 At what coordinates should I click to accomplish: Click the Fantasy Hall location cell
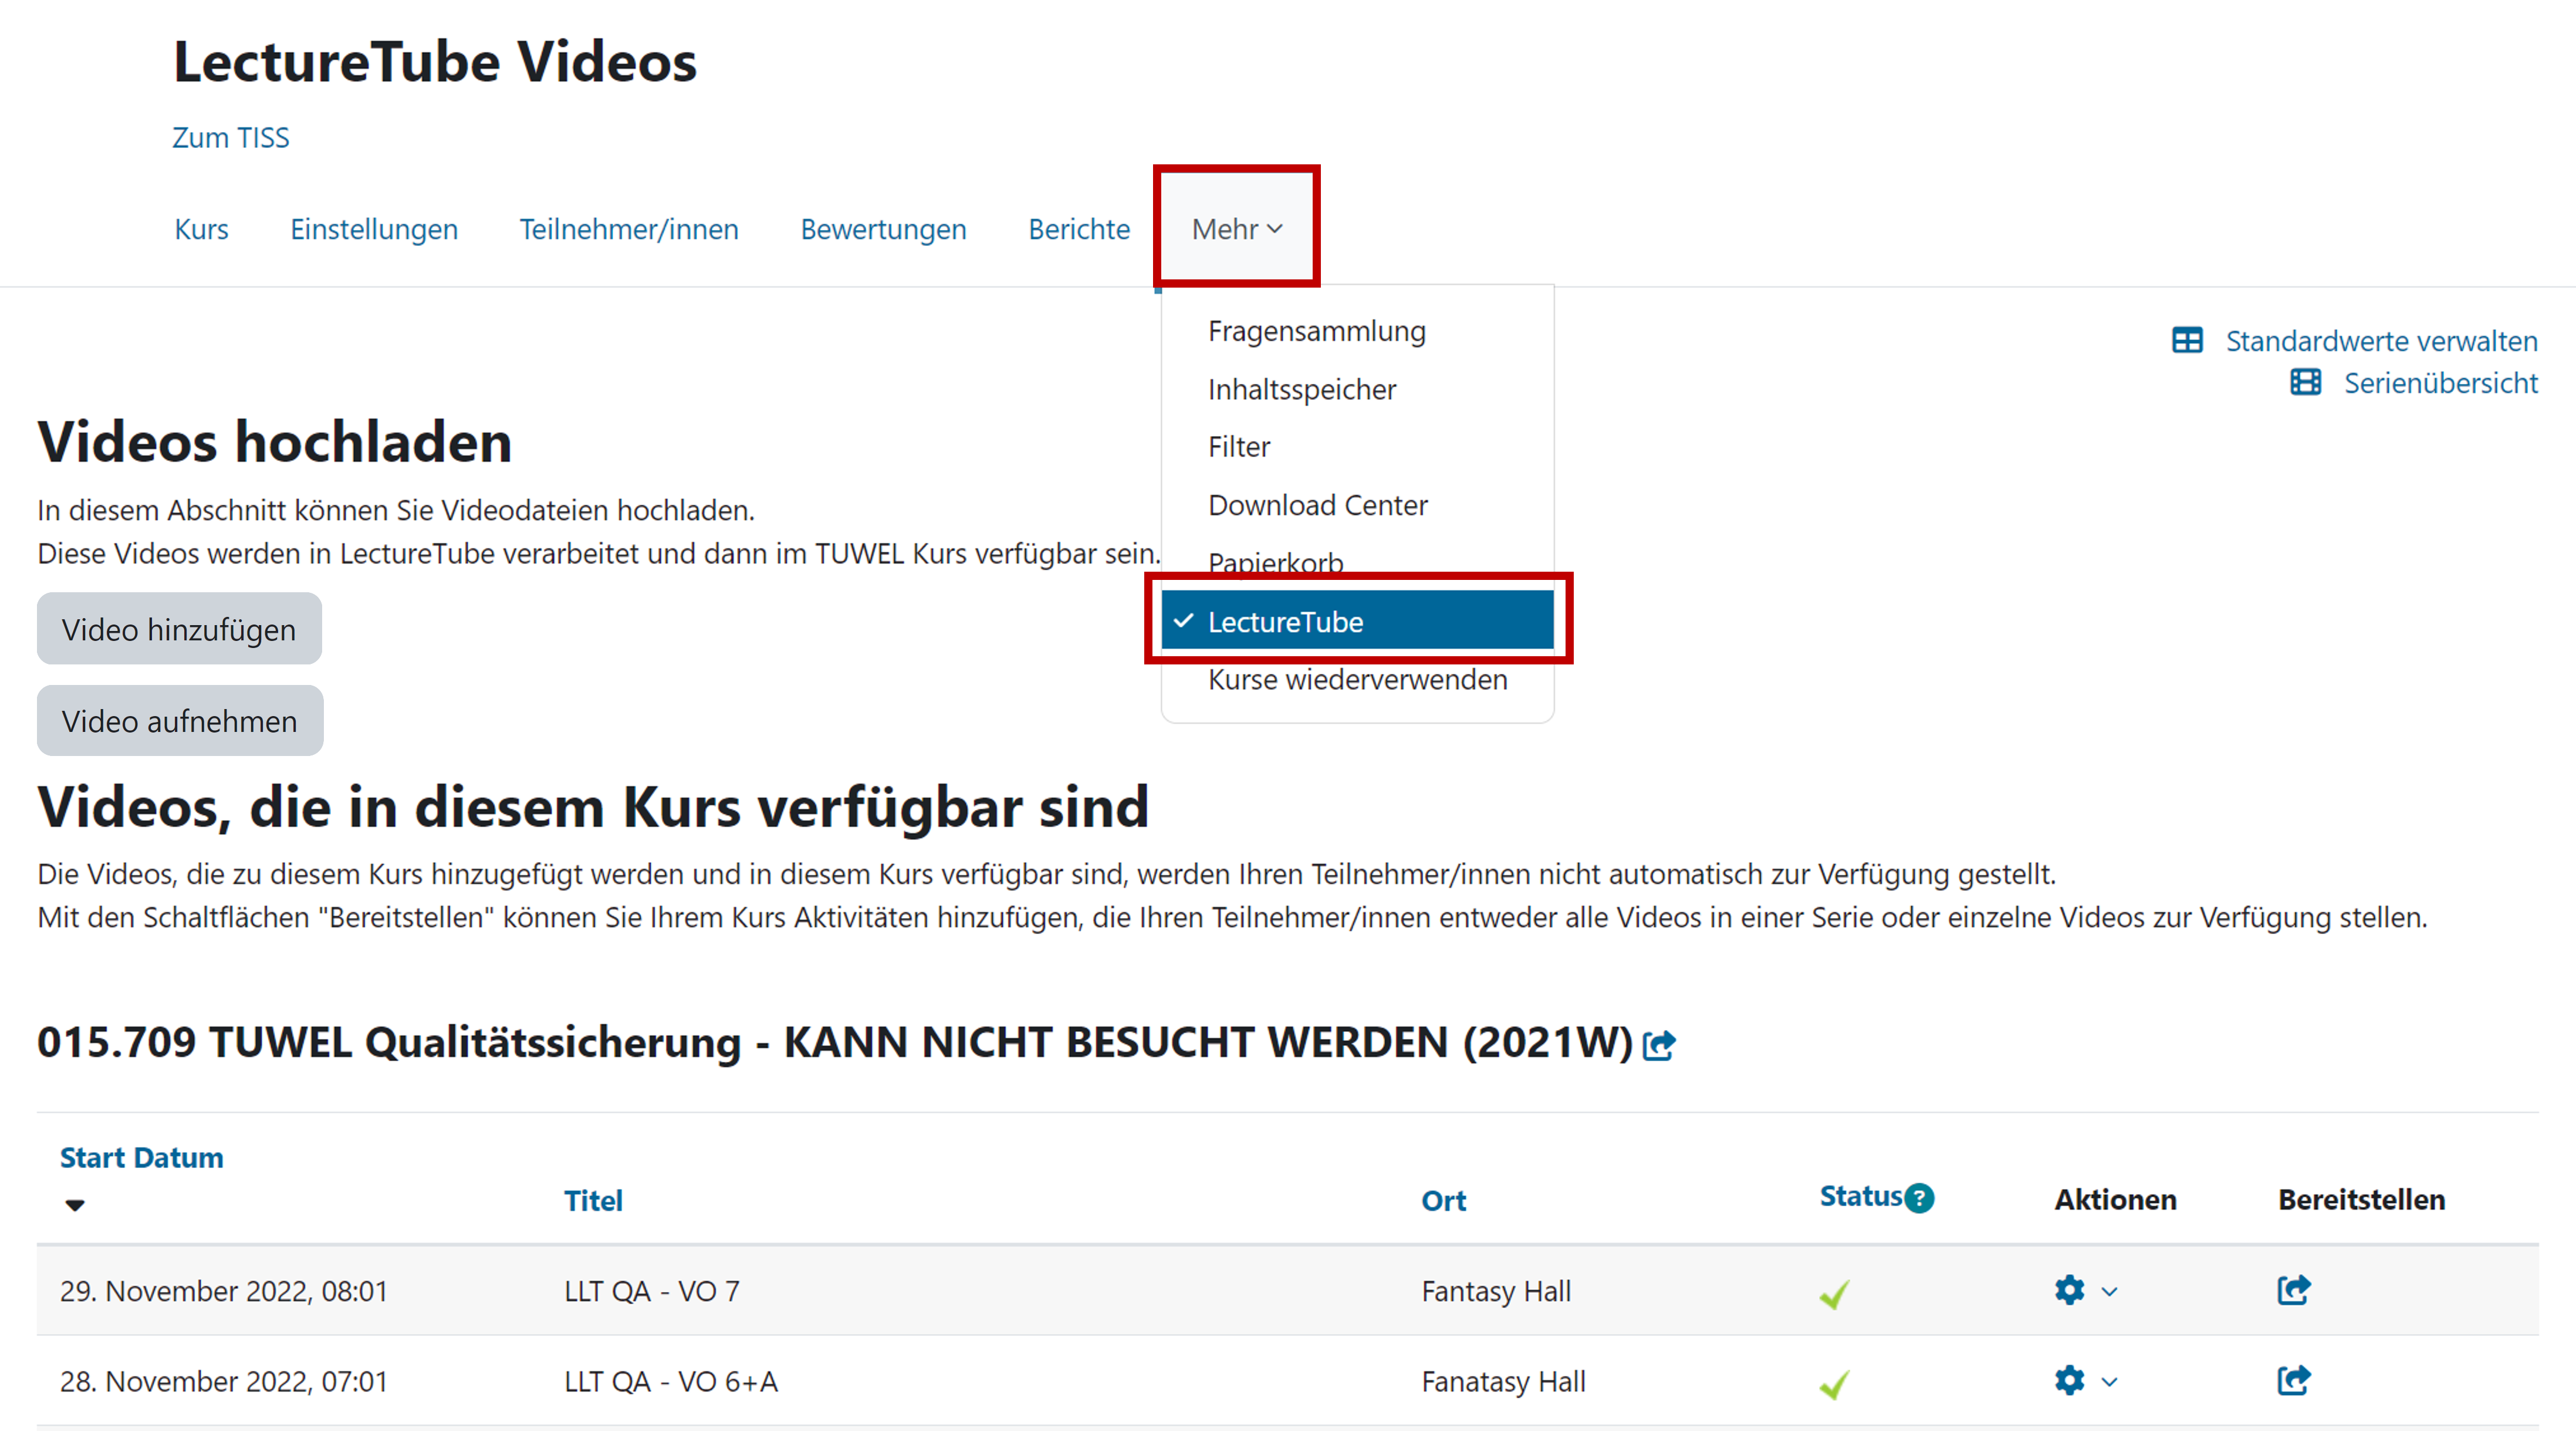tap(1496, 1291)
